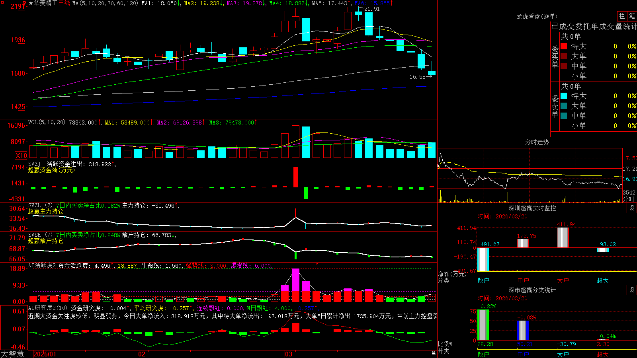Click the 深市超赢分类统计 panel title
The height and width of the screenshot is (358, 637).
[x=532, y=290]
